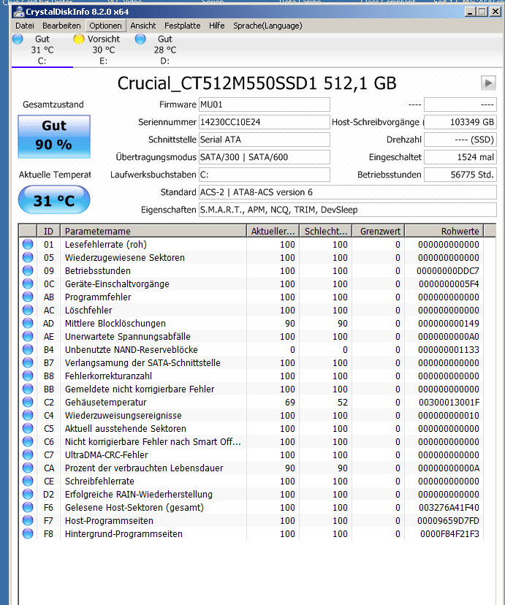Click the next disk arrow button

488,83
